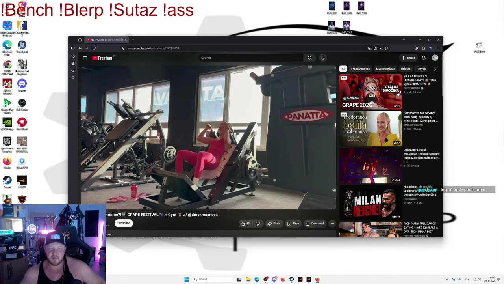The image size is (504, 284).
Task: Launch Epic Games Launcher desktop icon
Action: coord(7,145)
